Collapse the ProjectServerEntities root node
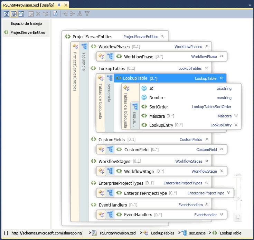 point(162,37)
